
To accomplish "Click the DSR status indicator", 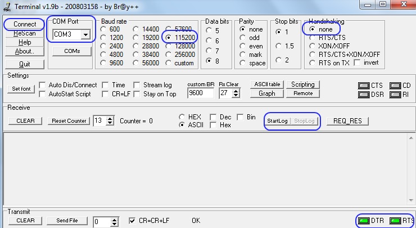I will pos(364,95).
